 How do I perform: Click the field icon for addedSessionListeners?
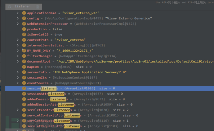tap(24, 99)
